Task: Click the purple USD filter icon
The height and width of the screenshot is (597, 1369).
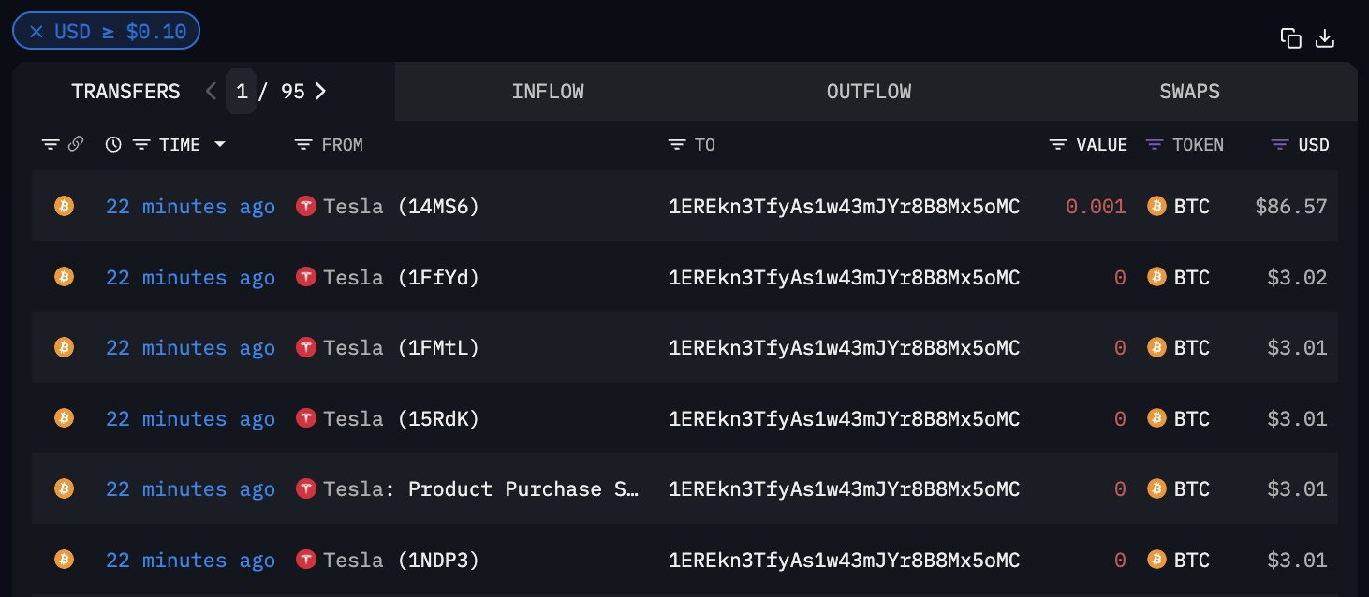Action: click(x=1280, y=145)
